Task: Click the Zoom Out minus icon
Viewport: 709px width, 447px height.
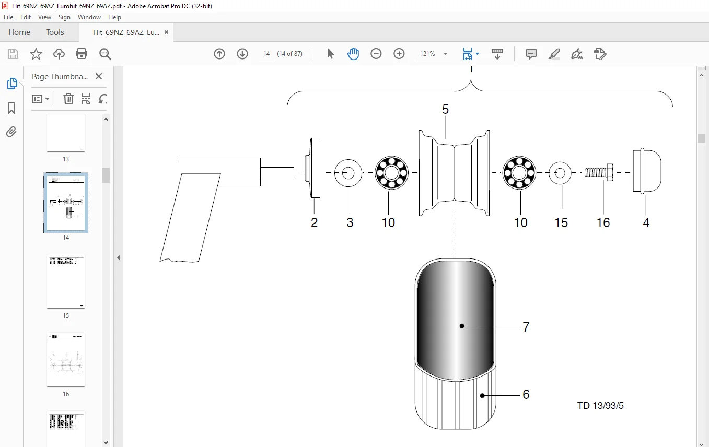Action: [x=376, y=54]
